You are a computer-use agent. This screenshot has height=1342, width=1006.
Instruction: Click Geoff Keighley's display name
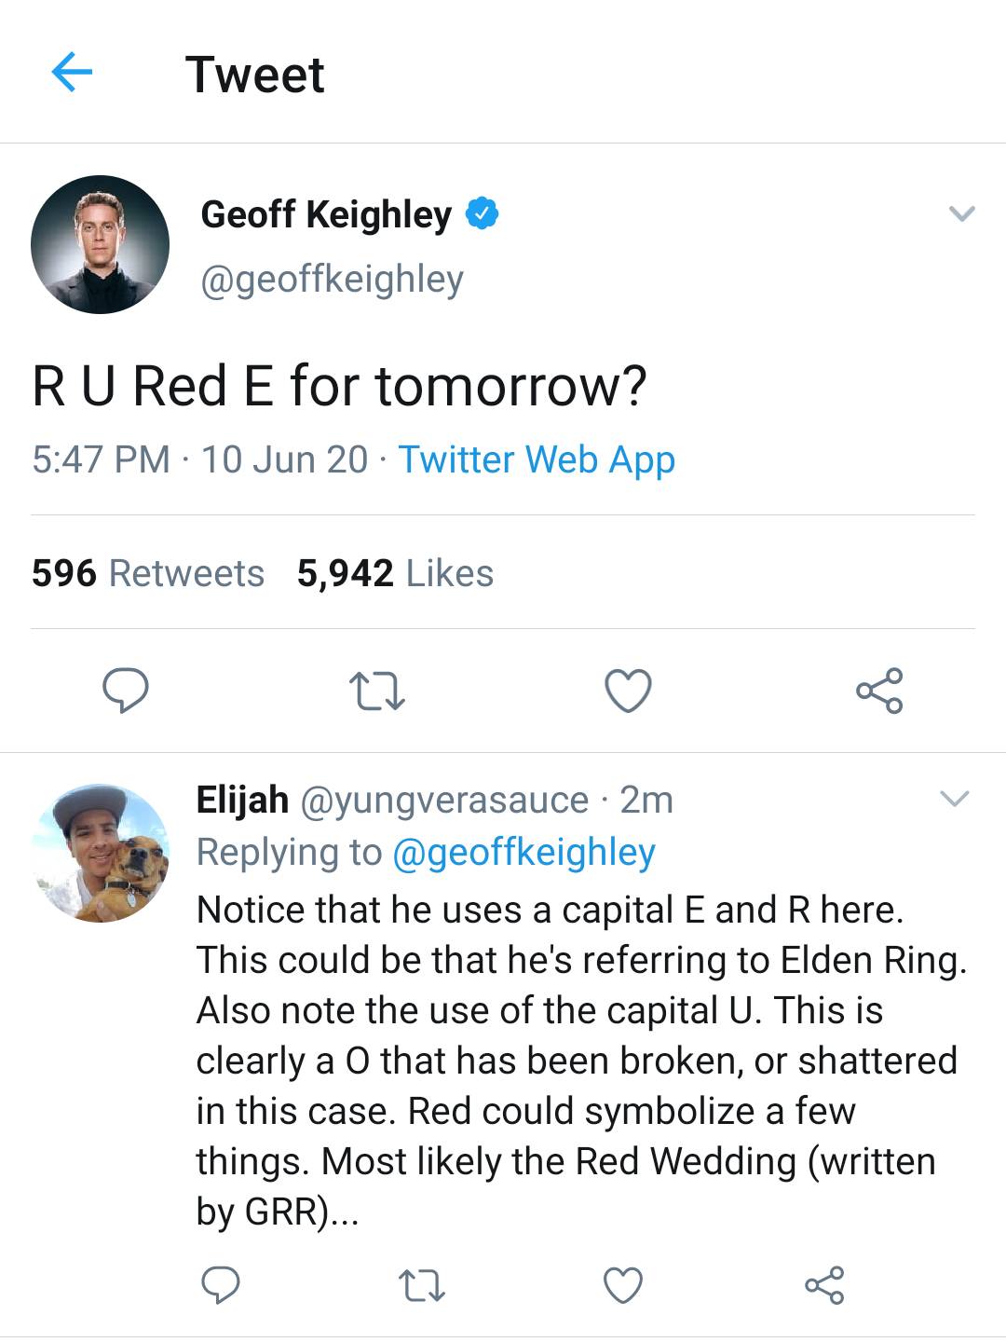click(x=326, y=214)
